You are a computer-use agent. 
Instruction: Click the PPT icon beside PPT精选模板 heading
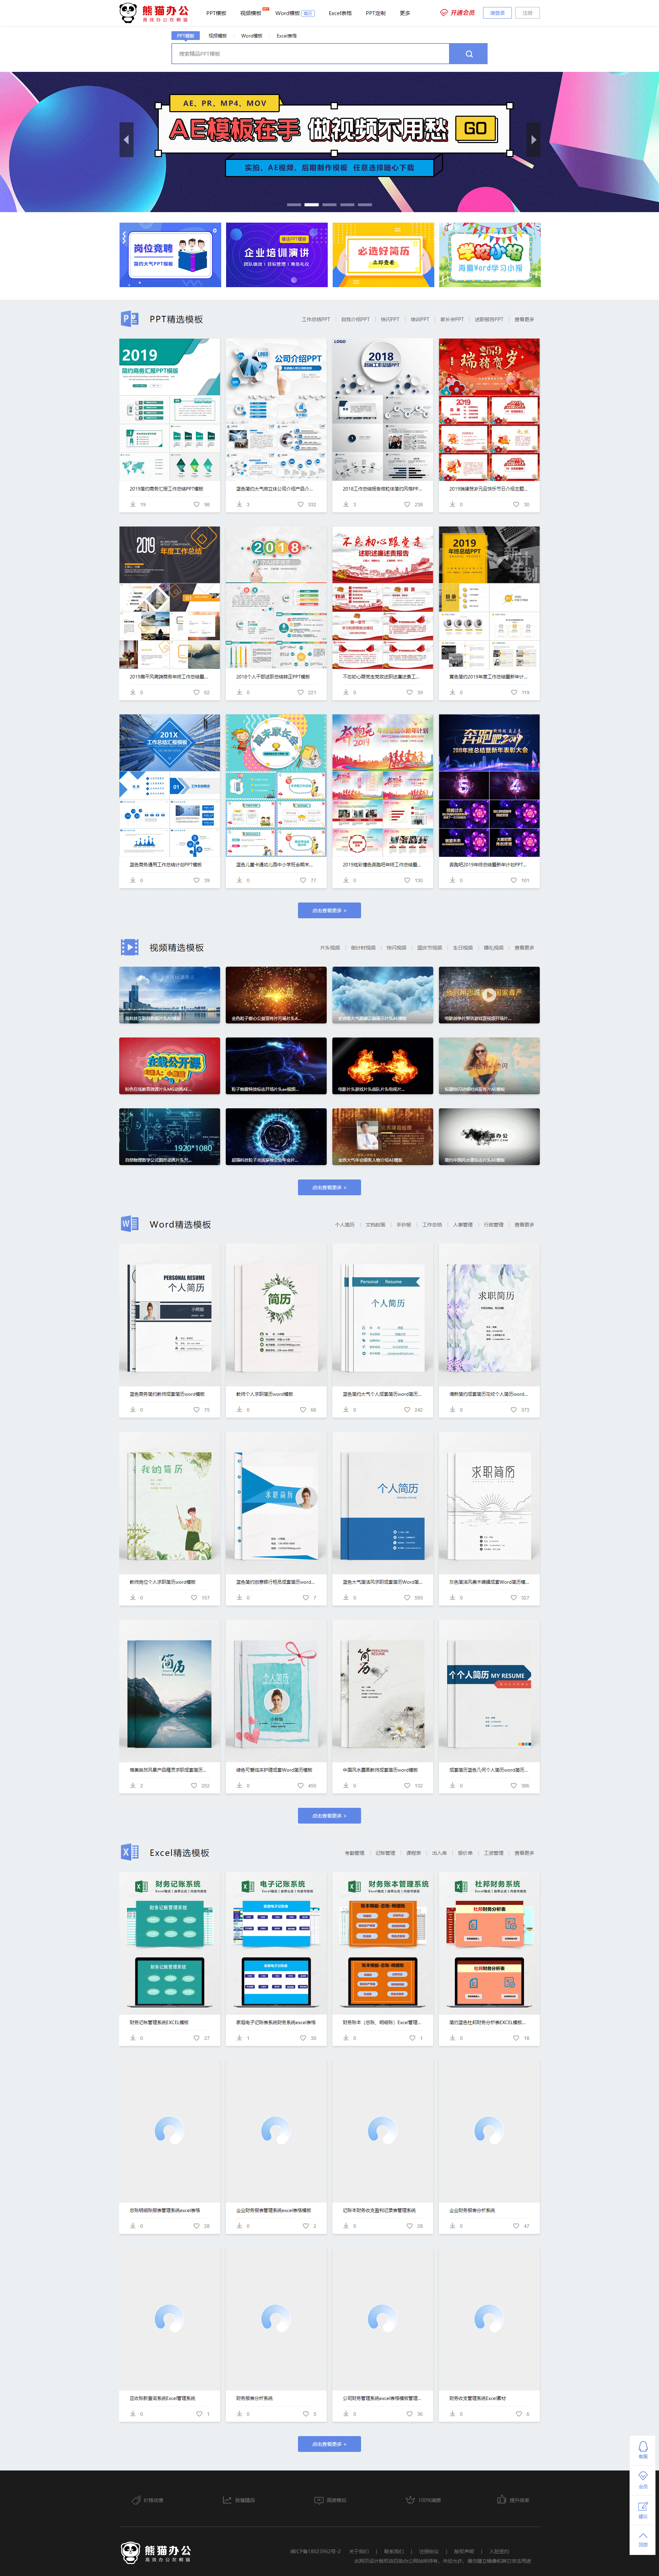pos(130,319)
